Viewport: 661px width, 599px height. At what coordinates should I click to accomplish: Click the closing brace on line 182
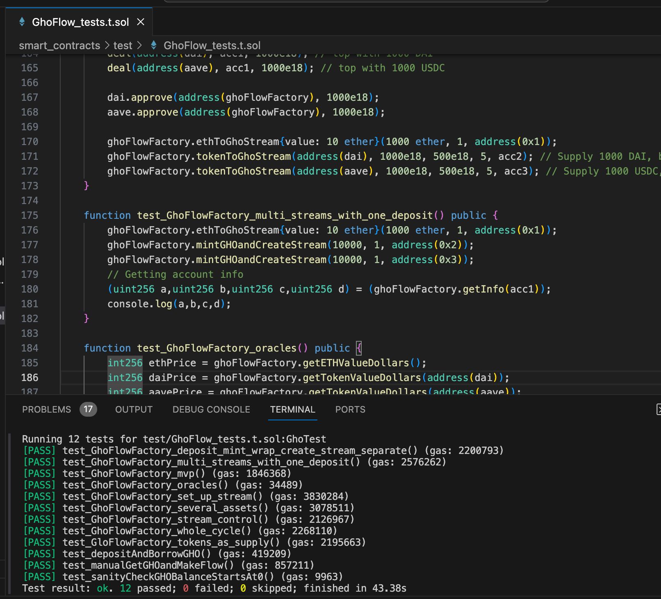[87, 319]
